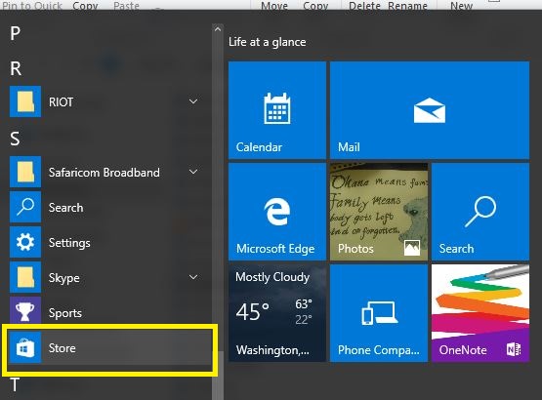The width and height of the screenshot is (542, 400).
Task: Click Pin to Quick in the Explorer ribbon
Action: point(32,5)
